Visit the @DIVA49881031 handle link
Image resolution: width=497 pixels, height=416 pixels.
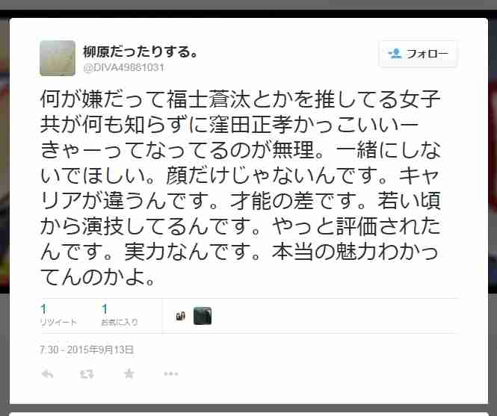pos(123,67)
